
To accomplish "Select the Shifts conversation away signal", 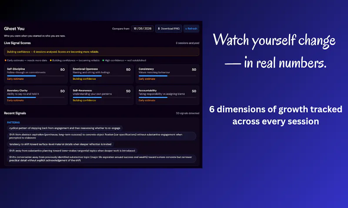I will point(102,158).
